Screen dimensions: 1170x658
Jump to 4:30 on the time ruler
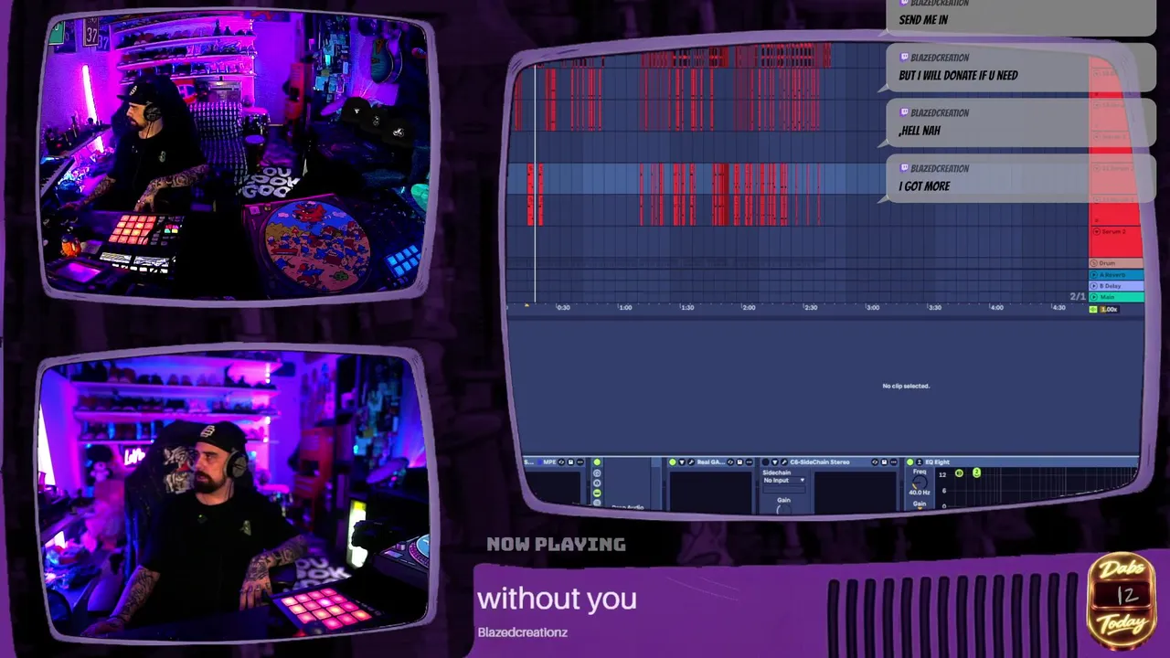(1058, 308)
